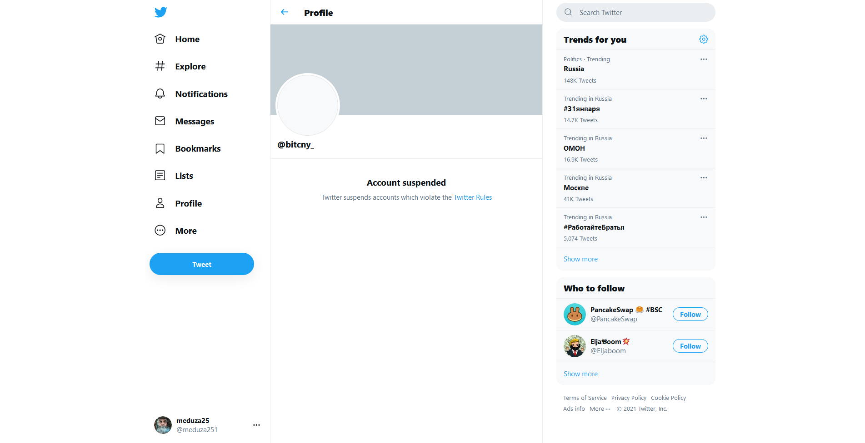Open Lists icon in sidebar
The height and width of the screenshot is (443, 865).
160,176
